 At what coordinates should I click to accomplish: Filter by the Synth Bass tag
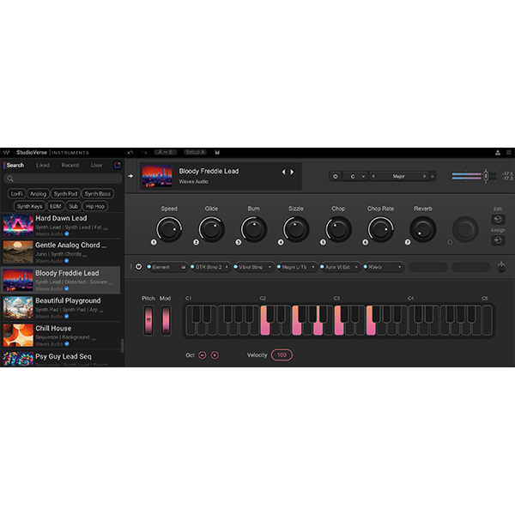[98, 194]
